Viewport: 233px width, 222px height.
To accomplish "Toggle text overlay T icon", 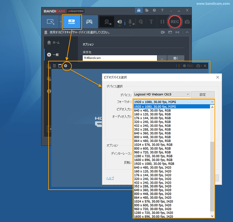I will (x=151, y=22).
